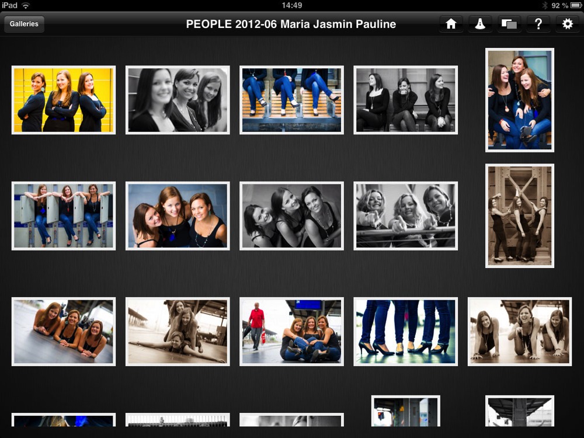Viewport: 584px width, 438px height.
Task: Open the photo with man in red shirt
Action: pyautogui.click(x=291, y=332)
